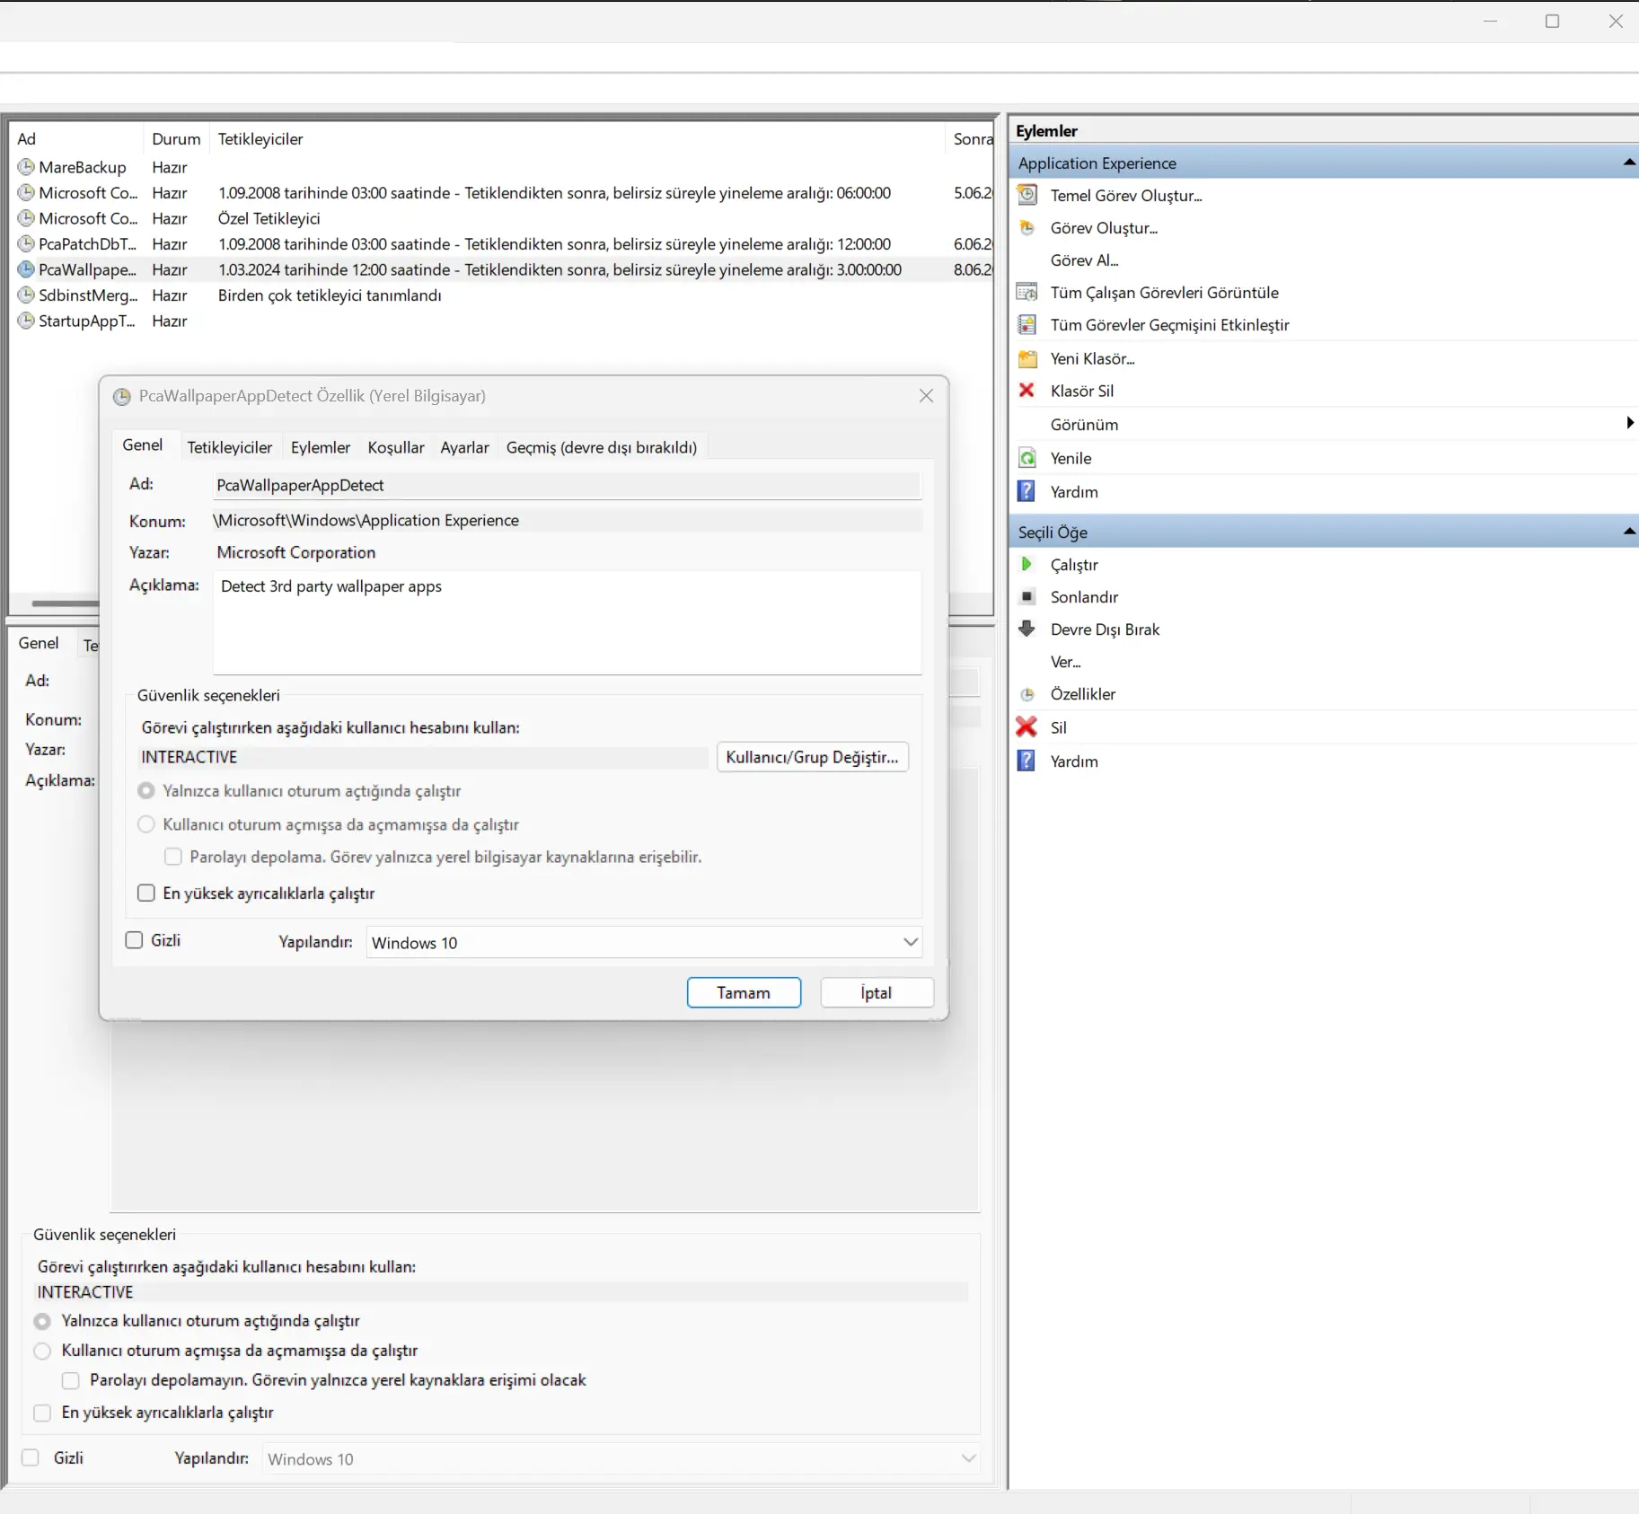
Task: Select 'Yalnızca kullanıcı oturum açtığında çalıştır' in dialog
Action: coord(146,791)
